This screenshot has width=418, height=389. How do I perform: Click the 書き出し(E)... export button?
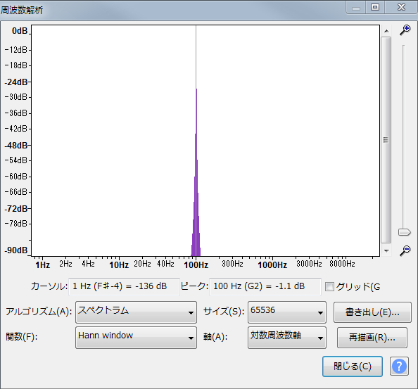(372, 312)
